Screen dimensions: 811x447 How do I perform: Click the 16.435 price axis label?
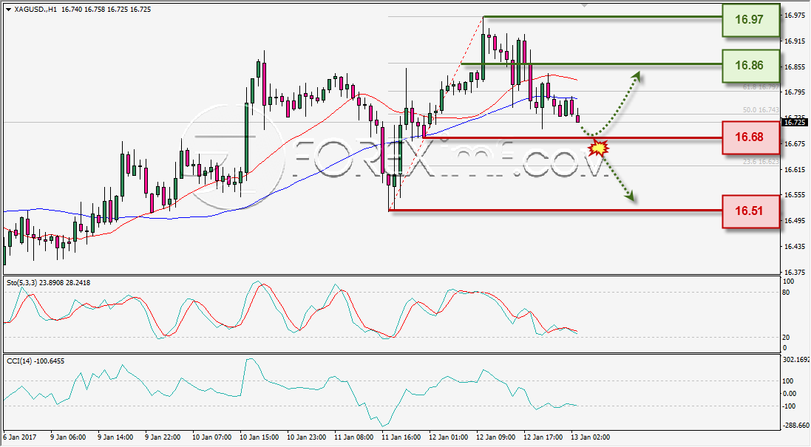[795, 247]
